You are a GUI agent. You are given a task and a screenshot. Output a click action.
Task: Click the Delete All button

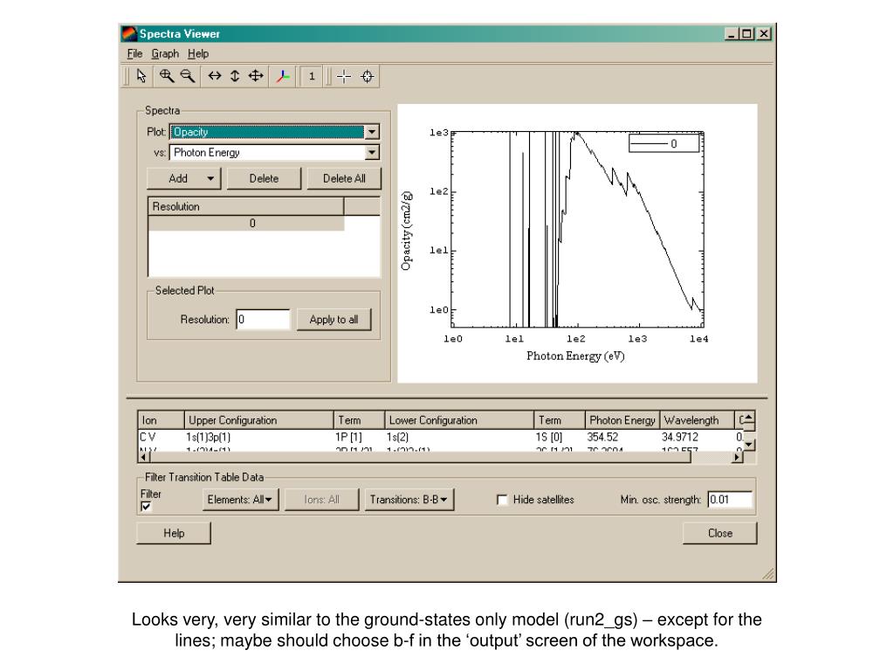[x=344, y=178]
